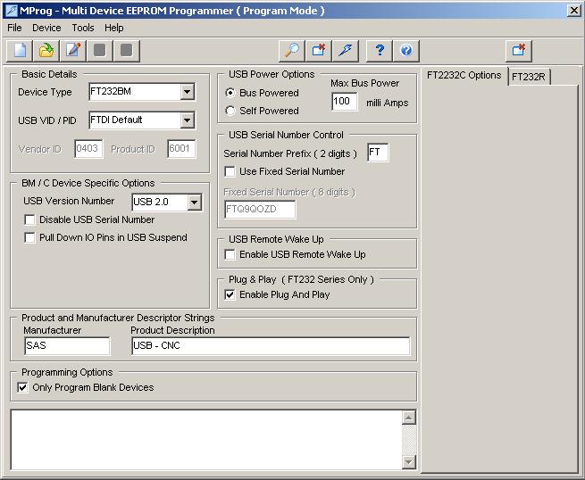Click the New file toolbar icon
Image resolution: width=585 pixels, height=480 pixels.
21,50
